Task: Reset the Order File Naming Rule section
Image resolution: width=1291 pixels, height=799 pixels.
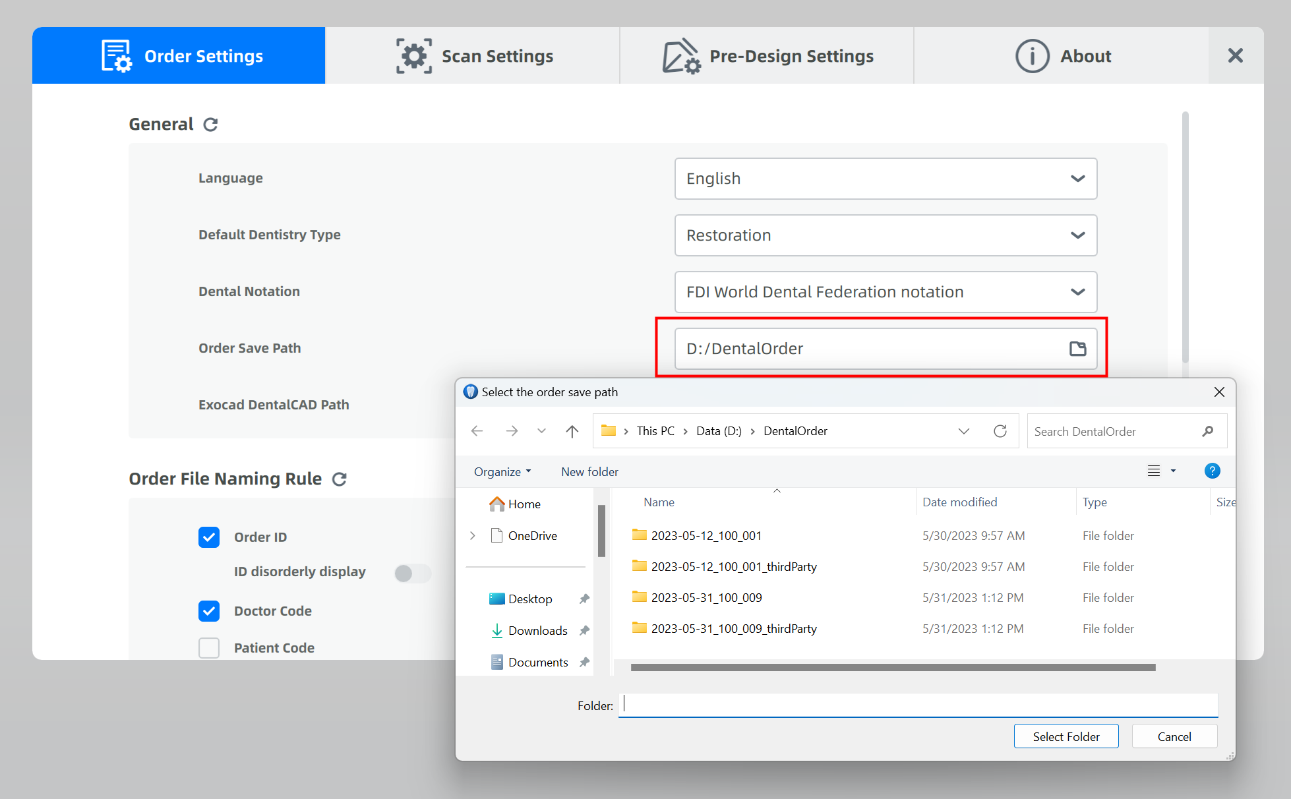Action: click(x=340, y=479)
